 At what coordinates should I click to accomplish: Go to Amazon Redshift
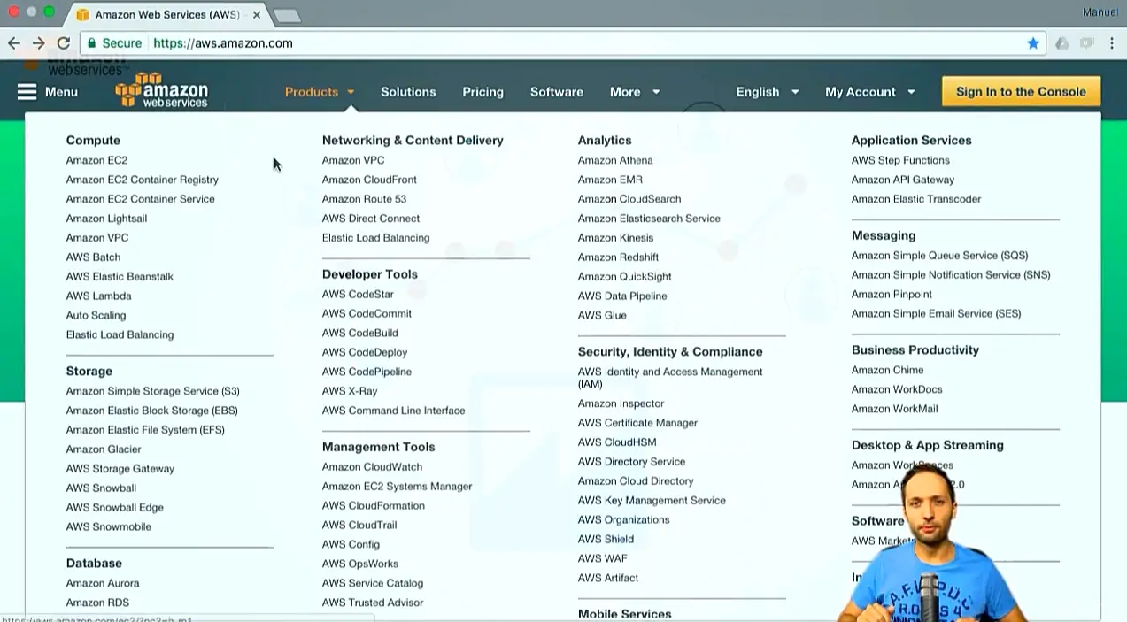(618, 257)
